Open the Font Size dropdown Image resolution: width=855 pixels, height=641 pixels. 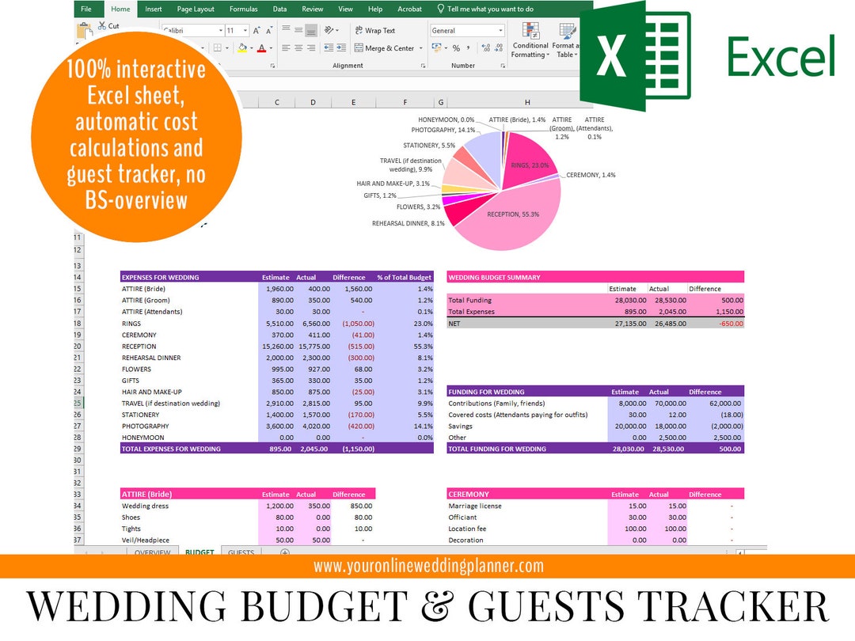(235, 30)
